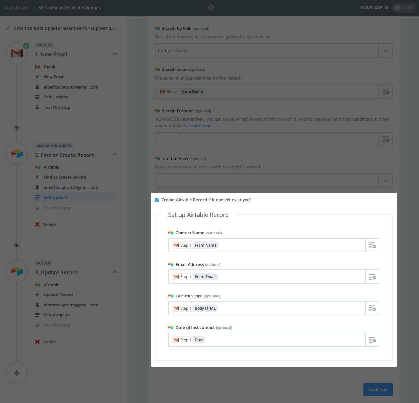419x403 pixels.
Task: Open Test this Step under step 3
Action: tap(57, 325)
